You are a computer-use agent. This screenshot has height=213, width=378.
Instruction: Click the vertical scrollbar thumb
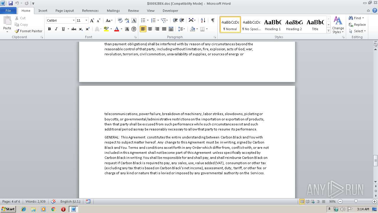pos(375,161)
